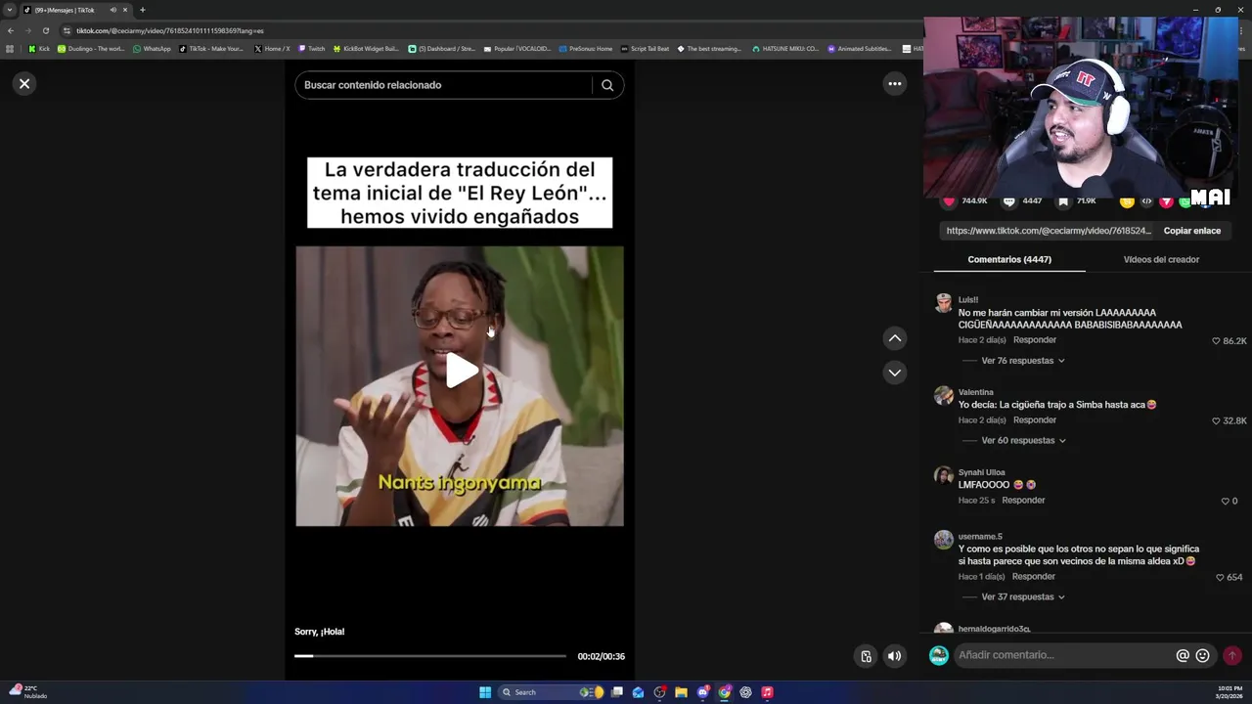Image resolution: width=1252 pixels, height=704 pixels.
Task: Like Valentina's comment with 32.8K likes
Action: [1216, 420]
